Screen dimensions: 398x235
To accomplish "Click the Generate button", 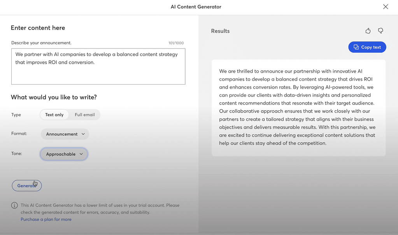I will (x=27, y=186).
